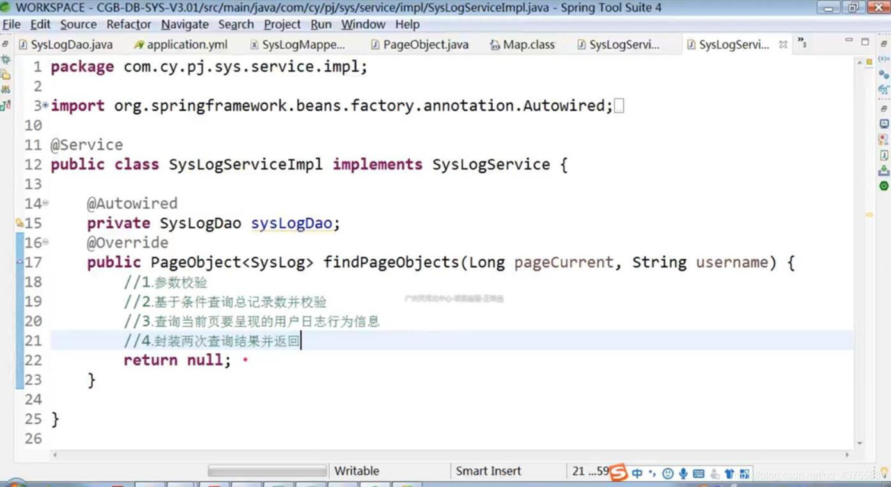This screenshot has width=891, height=487.
Task: Open the Window menu
Action: coord(363,24)
